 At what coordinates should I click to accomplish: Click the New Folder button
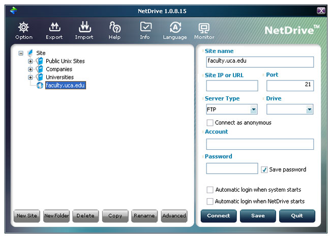pyautogui.click(x=56, y=216)
